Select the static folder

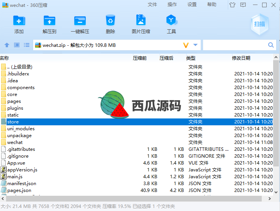pyautogui.click(x=136, y=115)
